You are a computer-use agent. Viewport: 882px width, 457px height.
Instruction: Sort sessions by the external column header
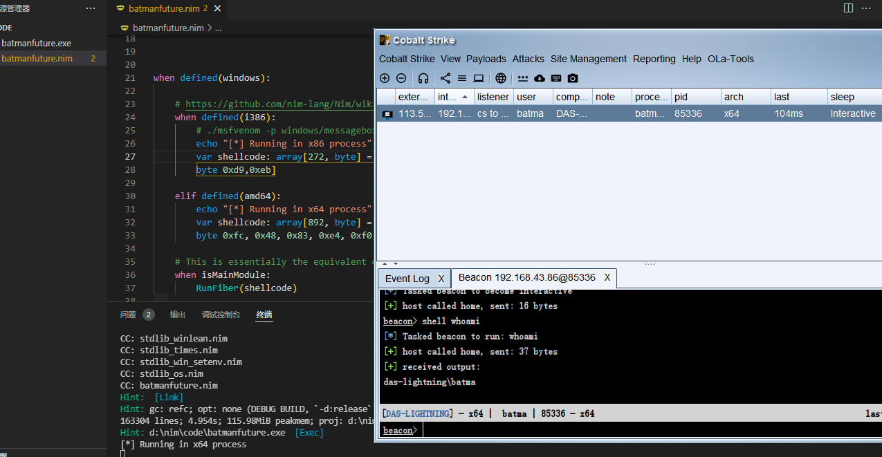click(415, 97)
